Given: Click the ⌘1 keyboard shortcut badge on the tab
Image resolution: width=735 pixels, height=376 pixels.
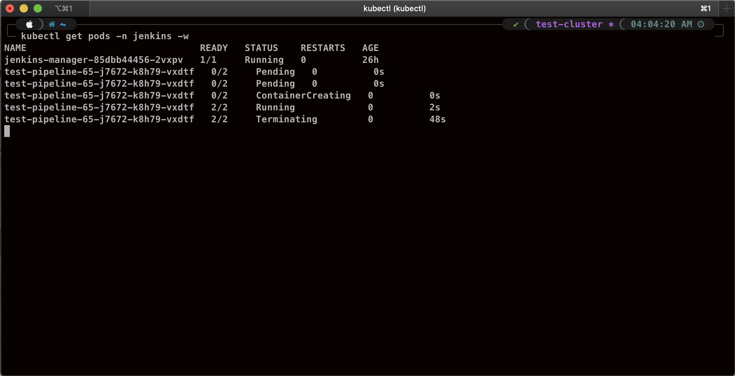Looking at the screenshot, I should 64,8.
